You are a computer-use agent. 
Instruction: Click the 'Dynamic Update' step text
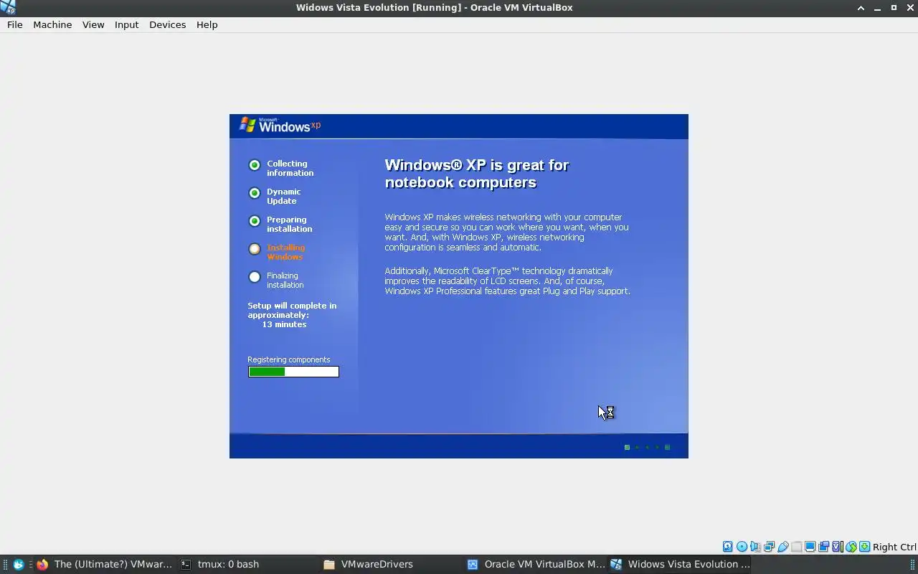(284, 196)
